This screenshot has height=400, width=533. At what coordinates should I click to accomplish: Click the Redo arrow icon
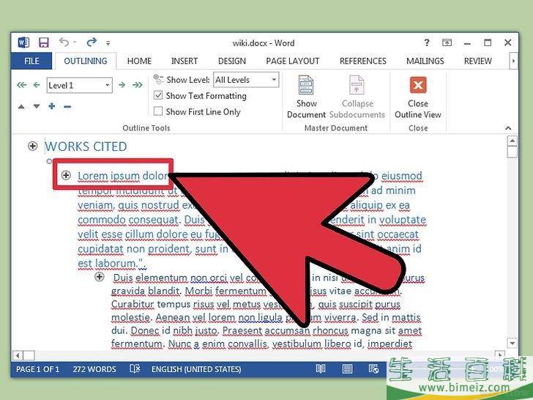pyautogui.click(x=92, y=42)
